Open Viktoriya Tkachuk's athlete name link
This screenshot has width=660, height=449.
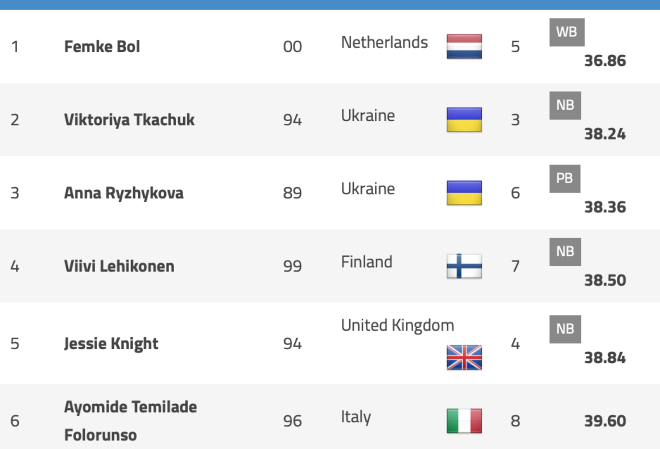[129, 120]
